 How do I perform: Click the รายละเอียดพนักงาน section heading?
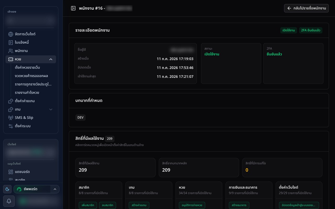pyautogui.click(x=92, y=30)
